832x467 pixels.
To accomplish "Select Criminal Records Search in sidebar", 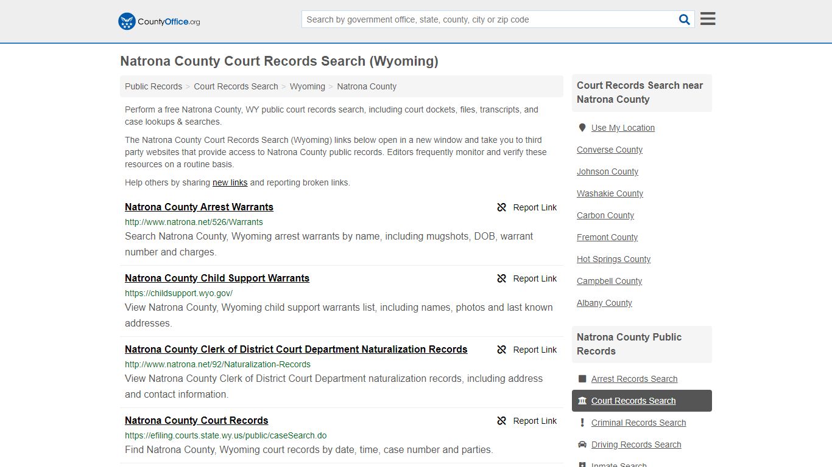I will [x=638, y=423].
